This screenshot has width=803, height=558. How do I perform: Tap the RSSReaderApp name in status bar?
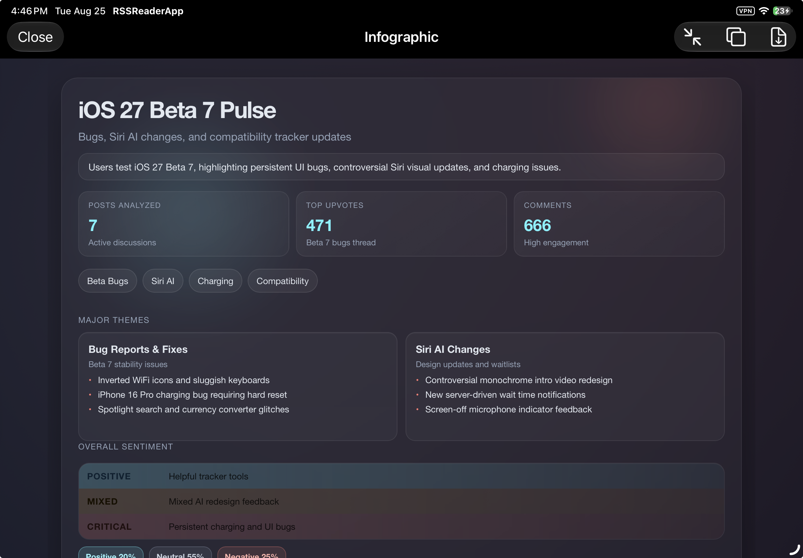click(148, 11)
